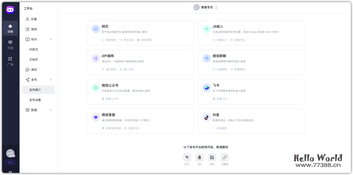Click 配置公众号 link
This screenshot has height=175, width=353.
click(110, 99)
